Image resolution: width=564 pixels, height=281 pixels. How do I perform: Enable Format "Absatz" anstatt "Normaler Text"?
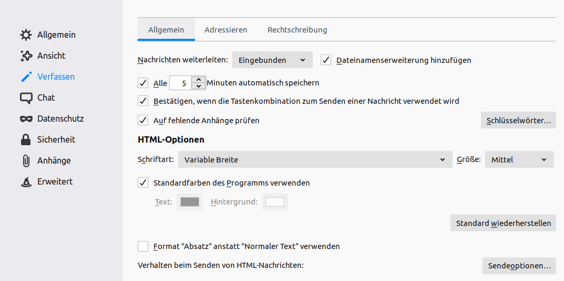[143, 246]
